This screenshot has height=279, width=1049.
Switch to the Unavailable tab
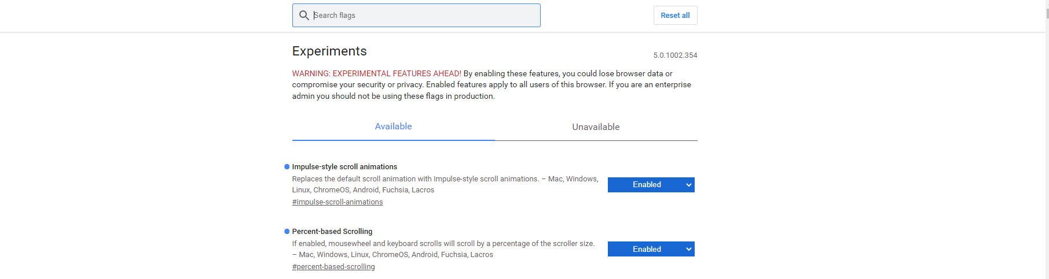point(596,127)
